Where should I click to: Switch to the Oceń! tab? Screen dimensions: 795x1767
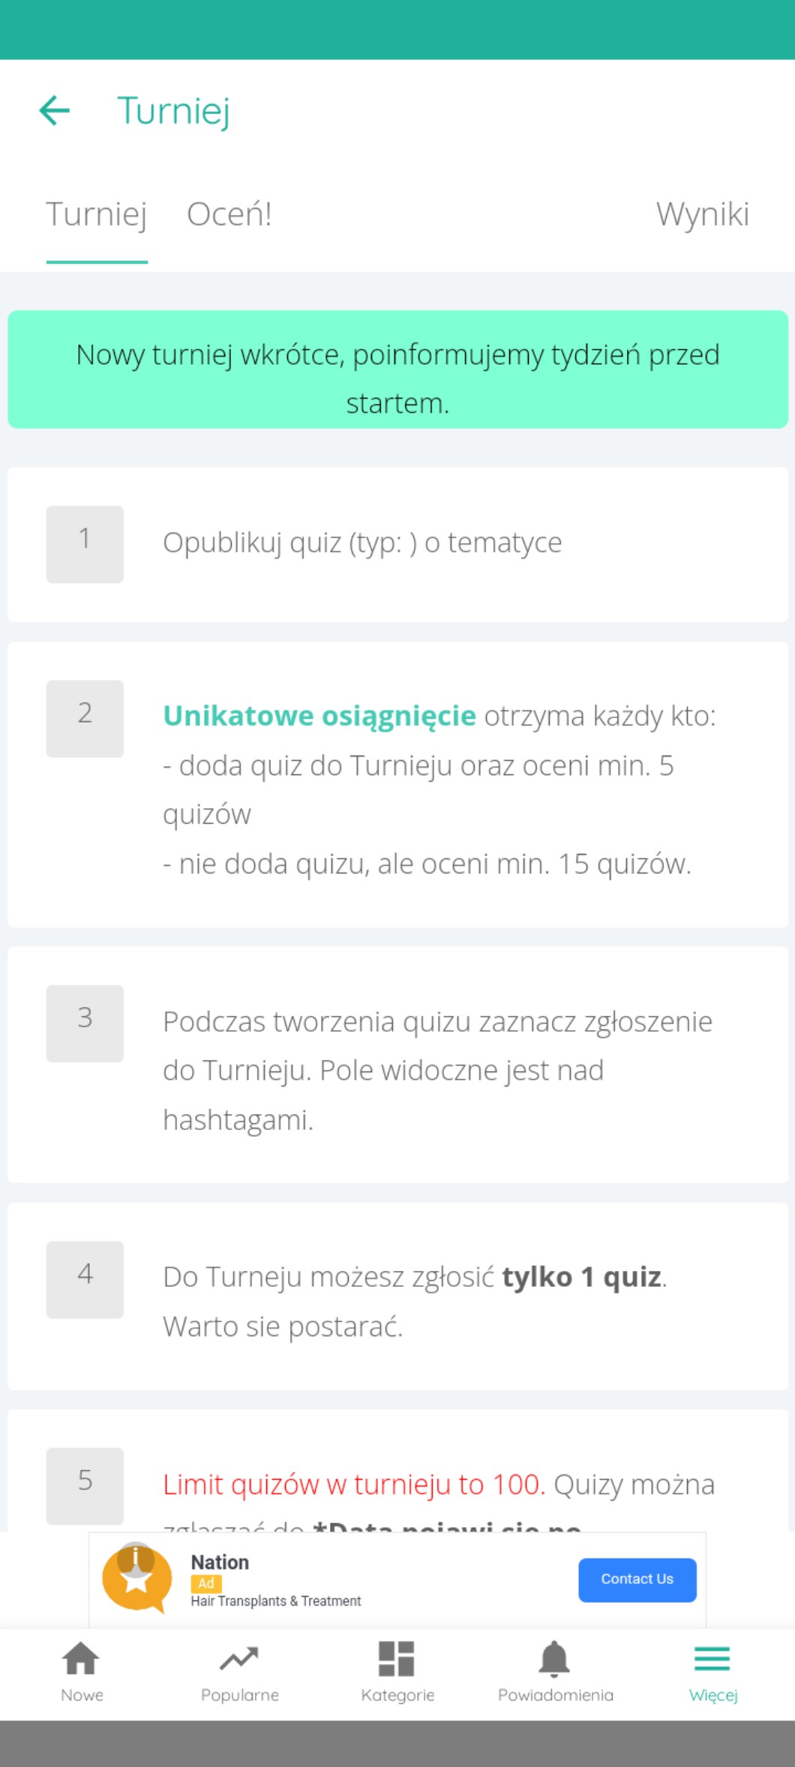[x=229, y=215]
